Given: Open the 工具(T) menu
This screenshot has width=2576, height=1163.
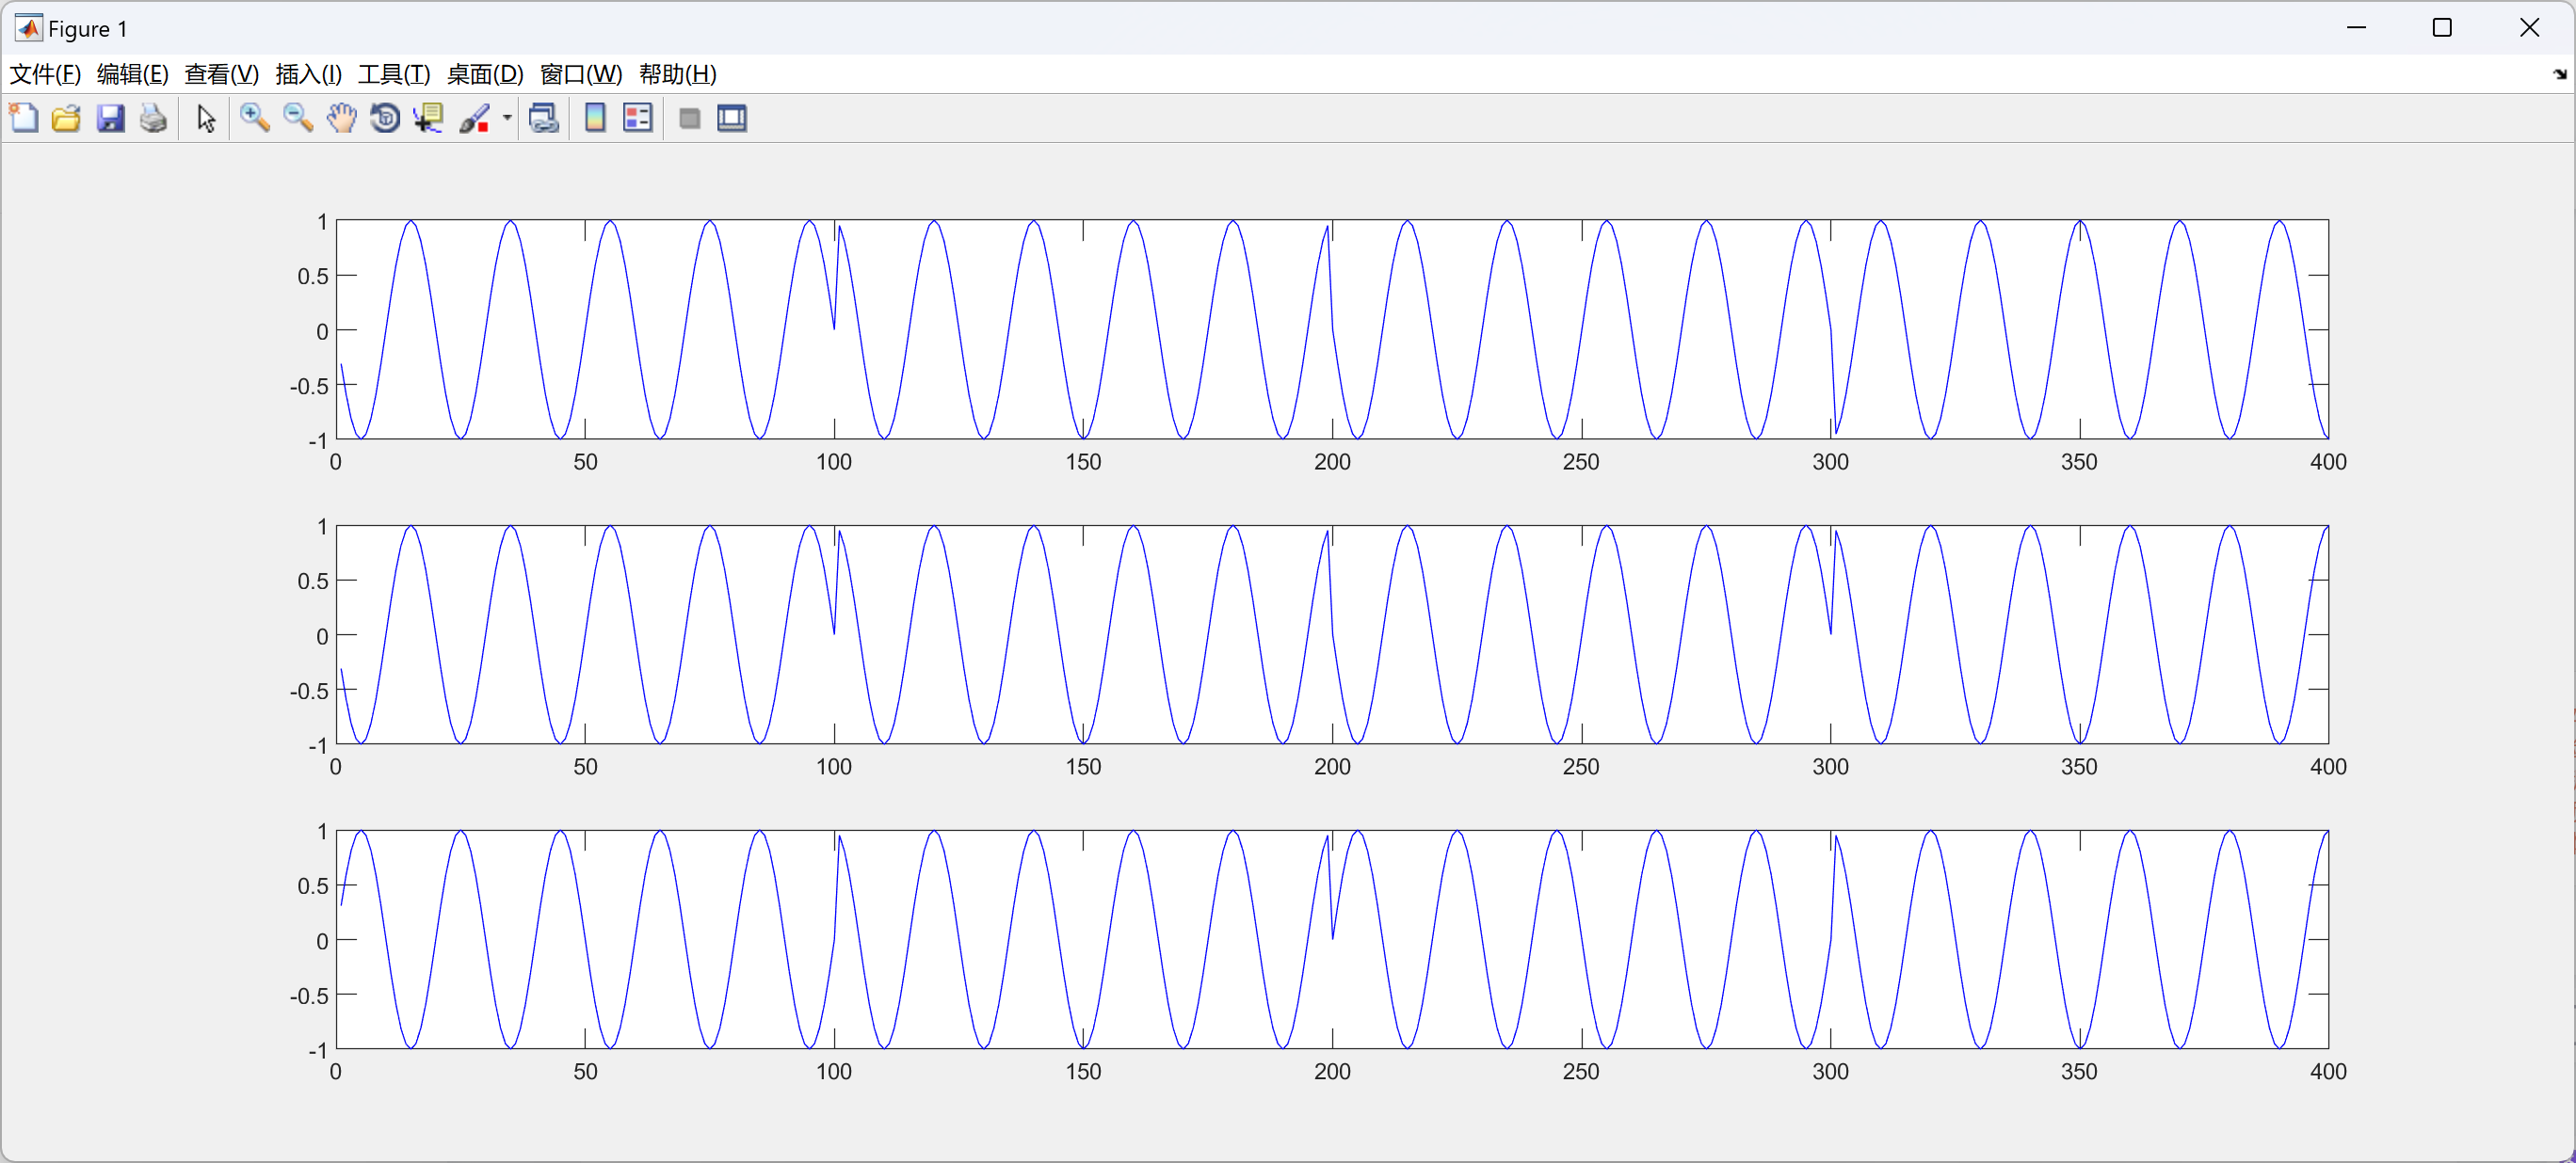Looking at the screenshot, I should pyautogui.click(x=394, y=74).
